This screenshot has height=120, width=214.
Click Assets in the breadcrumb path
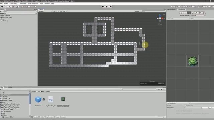coord(33,92)
